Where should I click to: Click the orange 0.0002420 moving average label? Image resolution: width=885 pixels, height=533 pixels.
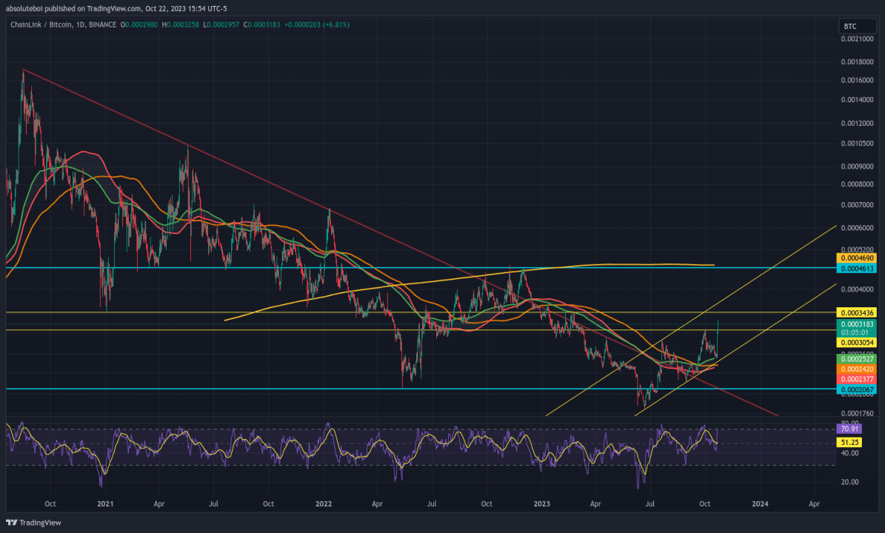[x=856, y=369]
